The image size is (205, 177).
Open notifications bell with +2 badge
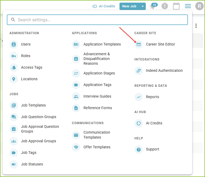point(153,6)
